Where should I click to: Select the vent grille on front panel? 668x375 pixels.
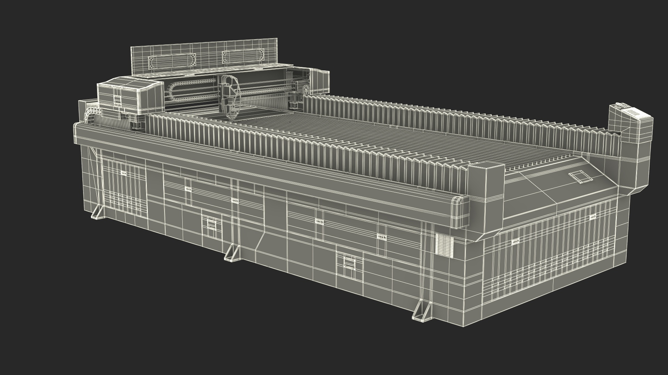click(444, 245)
